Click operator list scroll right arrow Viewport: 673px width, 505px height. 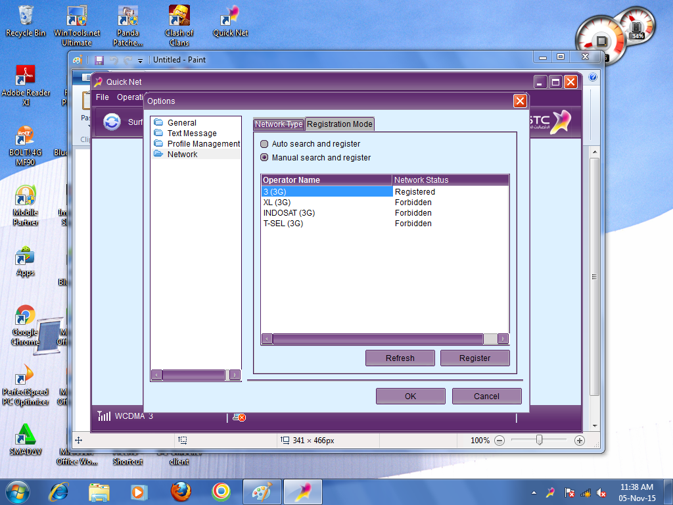(x=503, y=339)
